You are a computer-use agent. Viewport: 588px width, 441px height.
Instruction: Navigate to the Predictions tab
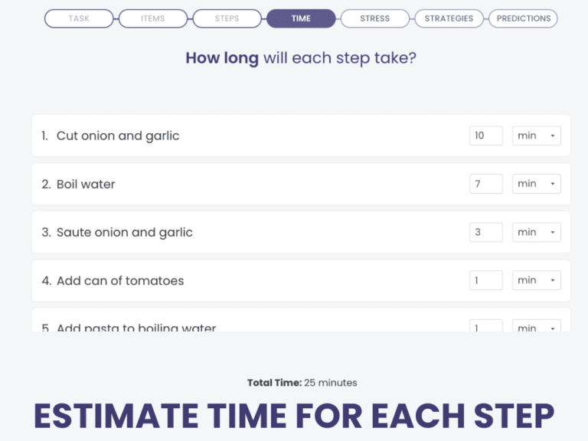pos(523,18)
